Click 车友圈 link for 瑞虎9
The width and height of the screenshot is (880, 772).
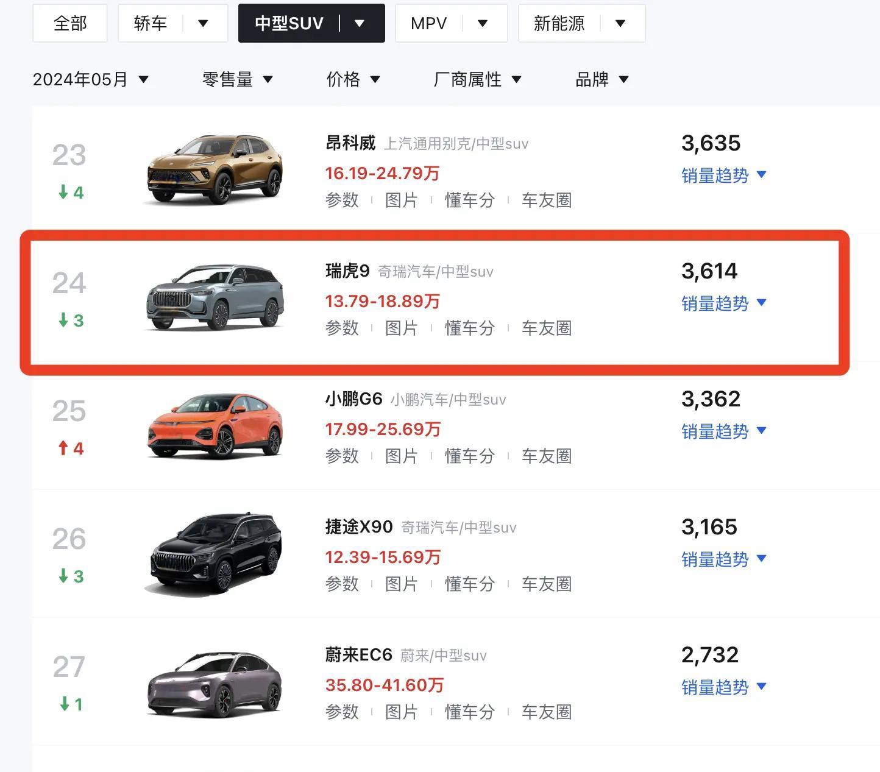547,328
